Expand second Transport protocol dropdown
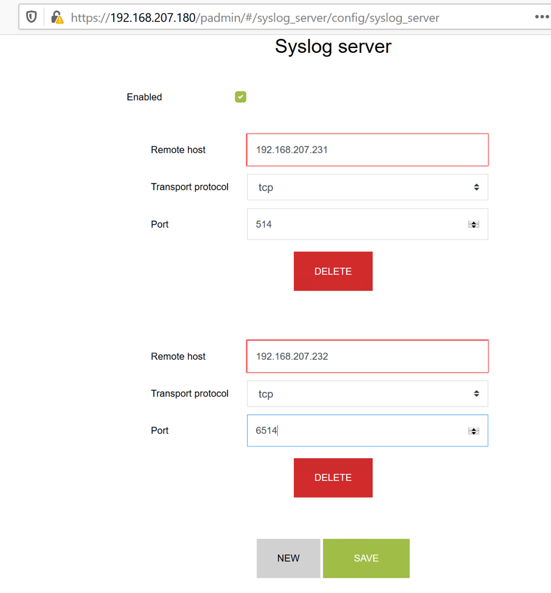551x593 pixels. tap(367, 394)
